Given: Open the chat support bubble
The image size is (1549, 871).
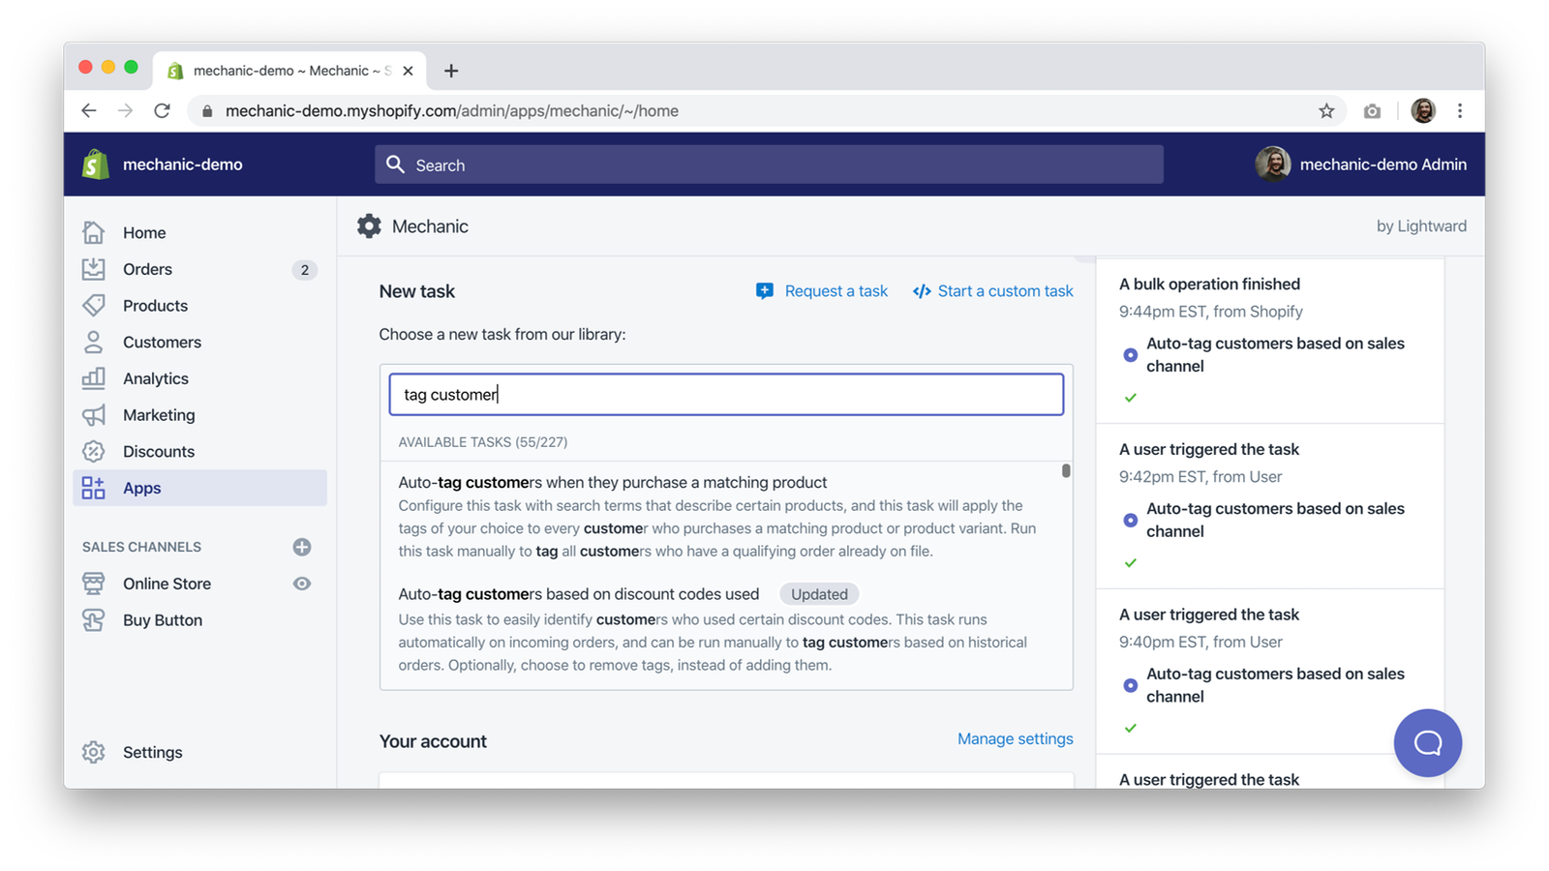Looking at the screenshot, I should [x=1428, y=743].
